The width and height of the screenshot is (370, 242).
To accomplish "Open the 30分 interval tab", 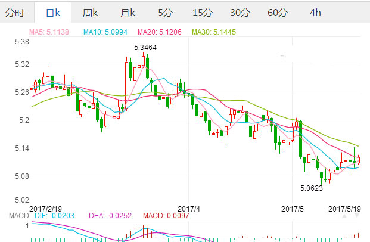I will (240, 13).
